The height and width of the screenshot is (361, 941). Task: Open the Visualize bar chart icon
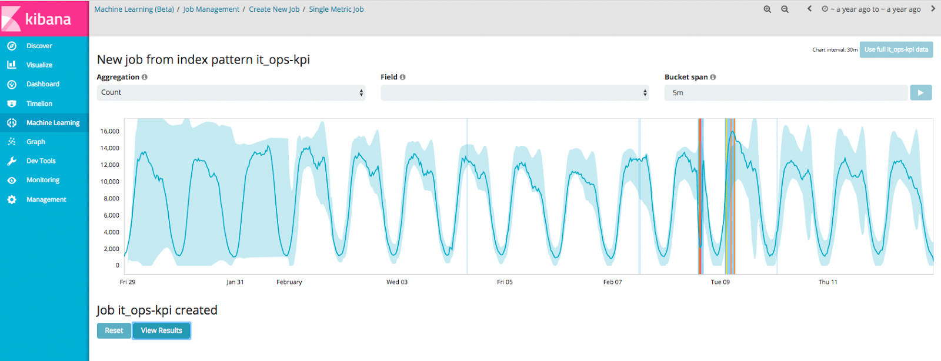tap(12, 65)
